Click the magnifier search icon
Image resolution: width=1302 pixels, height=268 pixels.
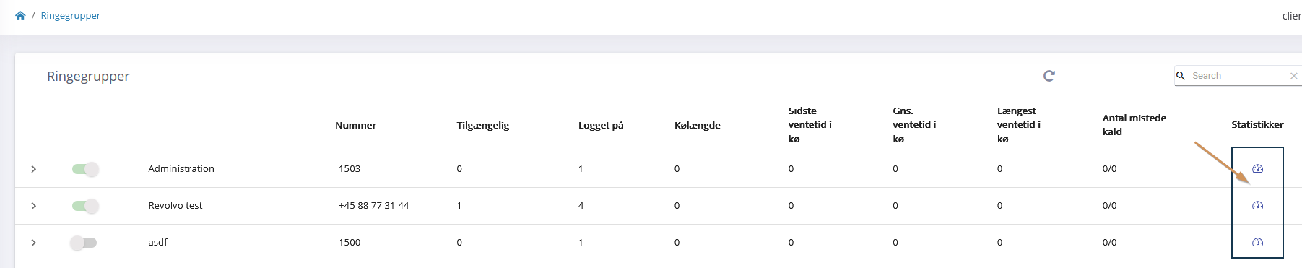[x=1181, y=75]
